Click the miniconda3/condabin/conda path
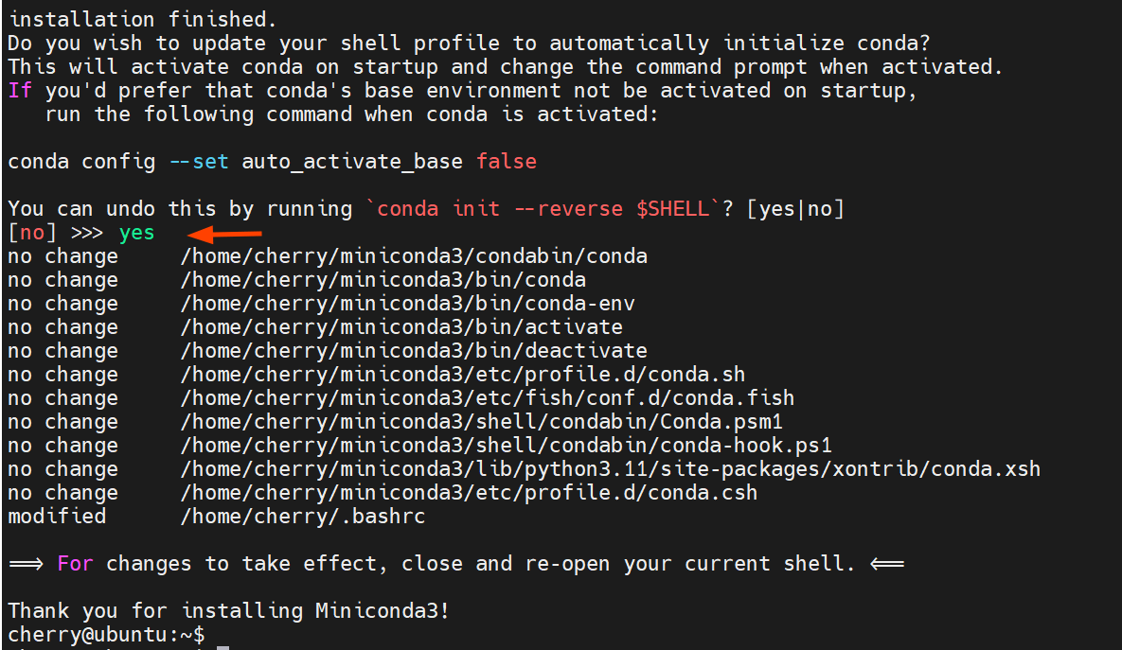Image resolution: width=1122 pixels, height=650 pixels. click(x=414, y=256)
